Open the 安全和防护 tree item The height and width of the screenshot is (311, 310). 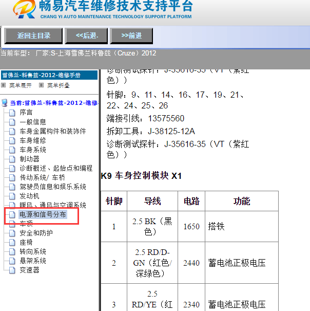click(x=36, y=233)
